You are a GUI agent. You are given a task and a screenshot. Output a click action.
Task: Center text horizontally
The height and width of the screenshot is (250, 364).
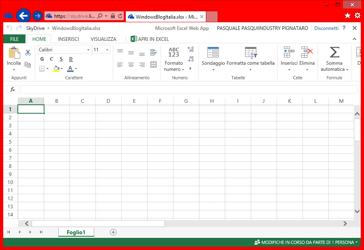coord(131,65)
